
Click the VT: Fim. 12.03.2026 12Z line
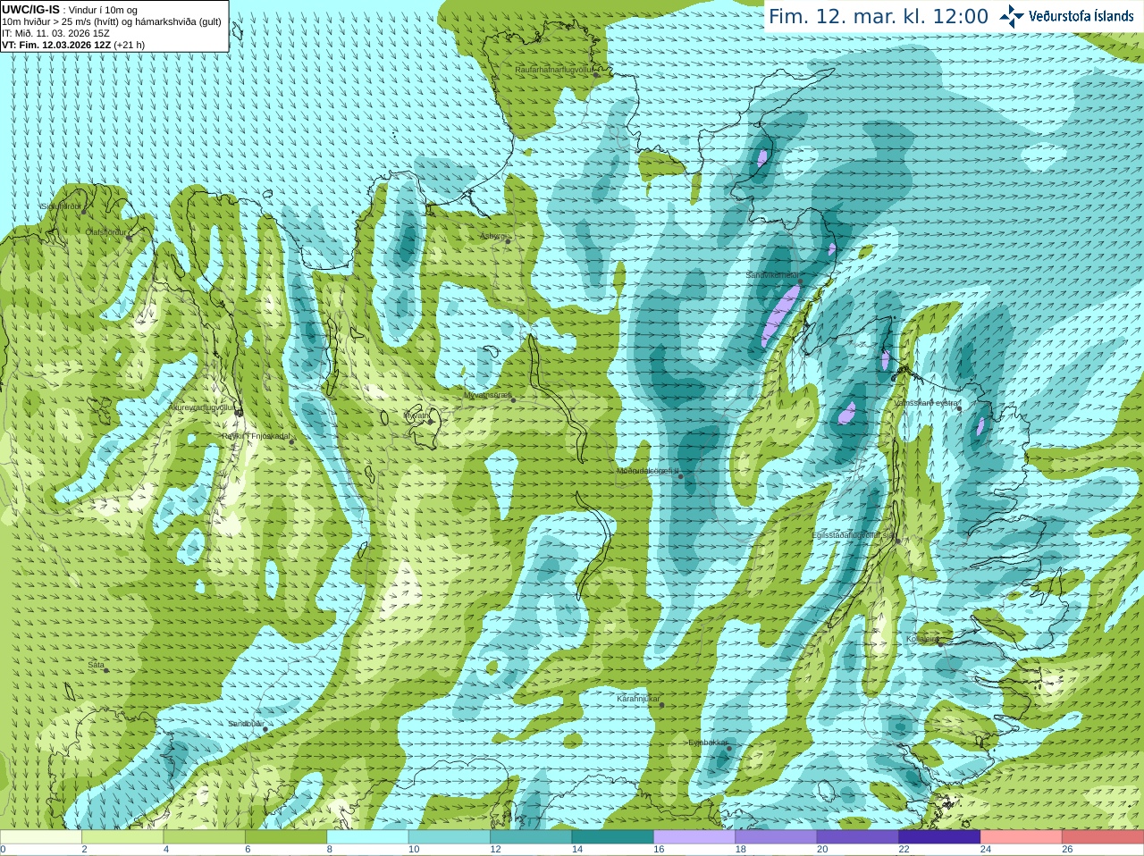coord(73,45)
